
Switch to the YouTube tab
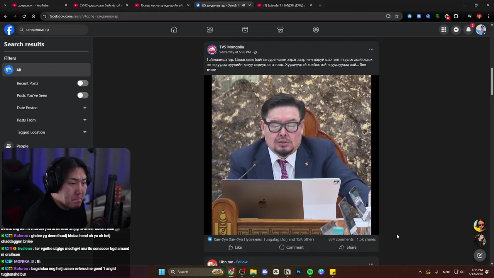[x=39, y=5]
